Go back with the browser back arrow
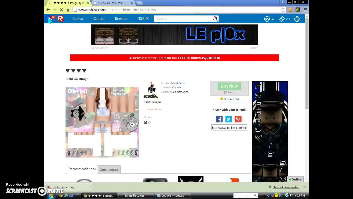This screenshot has height=199, width=353. (48, 10)
